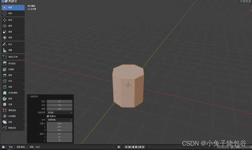
Task: Jump to the timeline start frame
Action: pyautogui.click(x=126, y=147)
